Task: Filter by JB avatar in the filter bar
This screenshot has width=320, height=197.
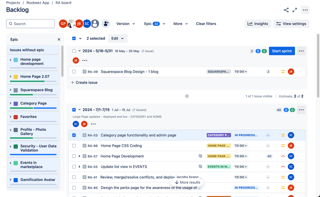Action: pyautogui.click(x=79, y=24)
